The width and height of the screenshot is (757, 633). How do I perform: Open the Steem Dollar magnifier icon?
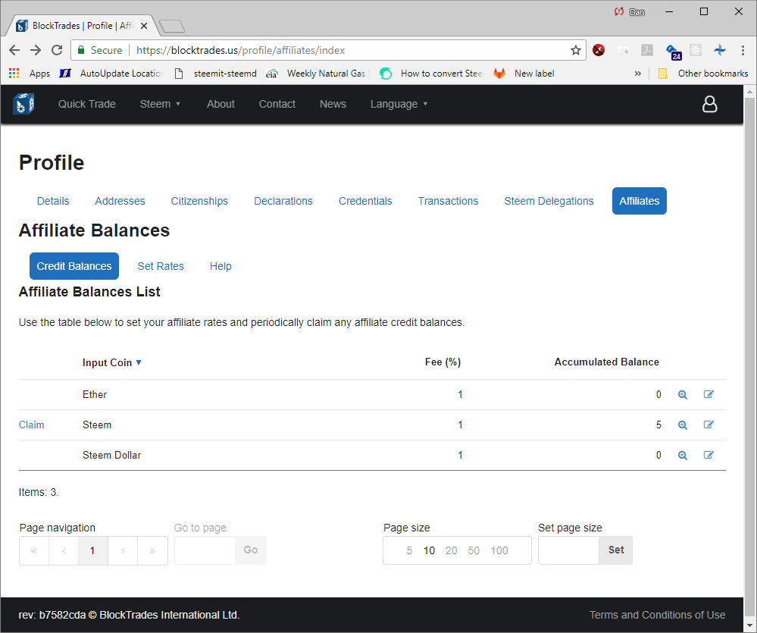[683, 455]
